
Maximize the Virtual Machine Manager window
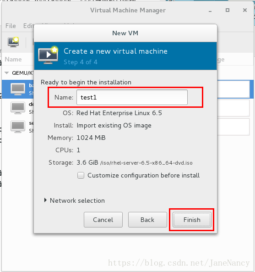228,10
